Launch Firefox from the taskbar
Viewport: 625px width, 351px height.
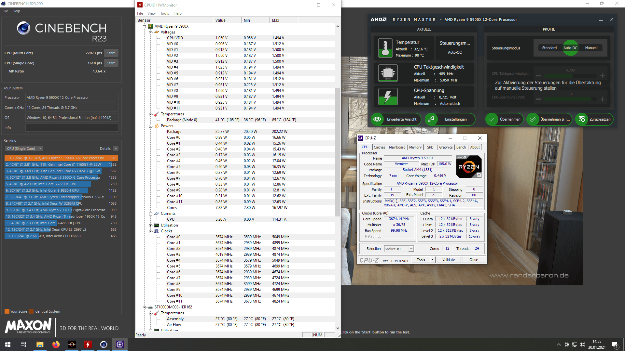click(56, 344)
